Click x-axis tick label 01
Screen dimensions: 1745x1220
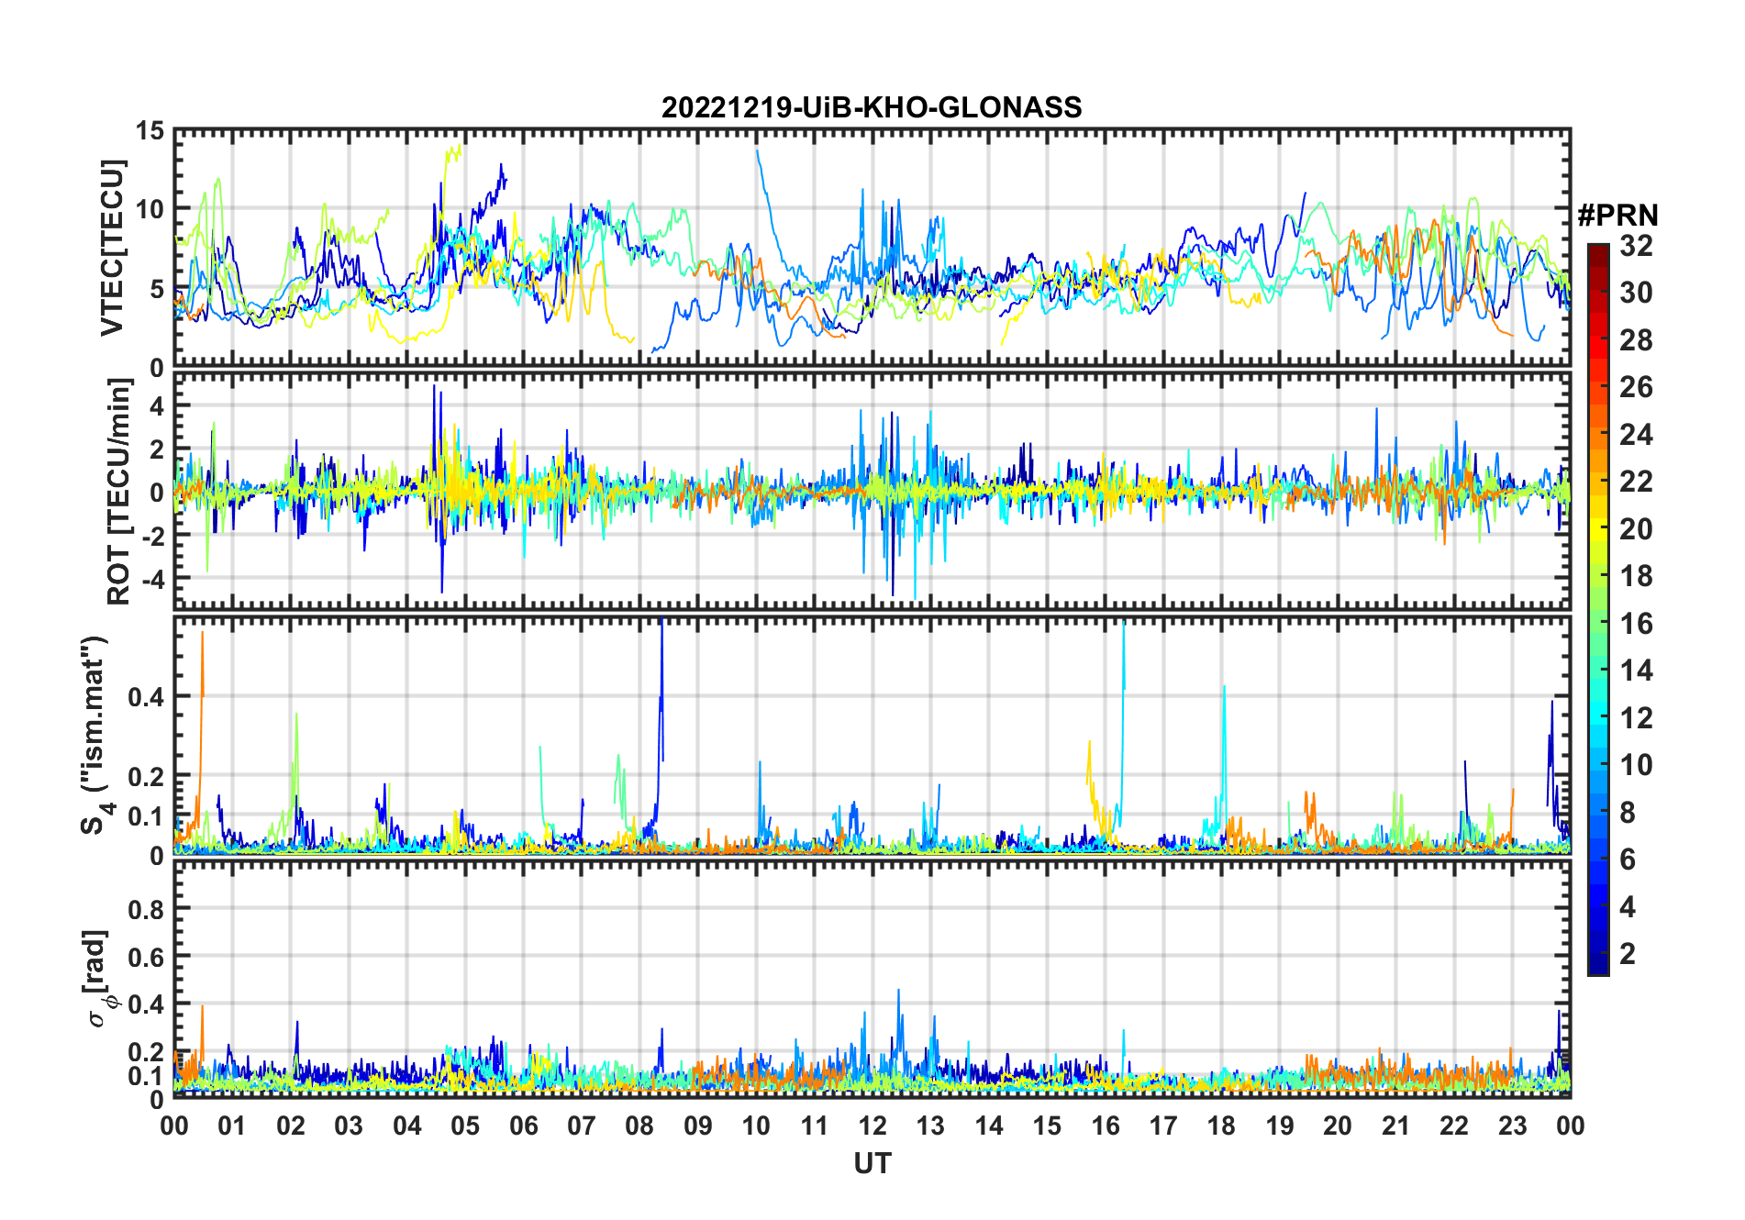click(x=232, y=1126)
